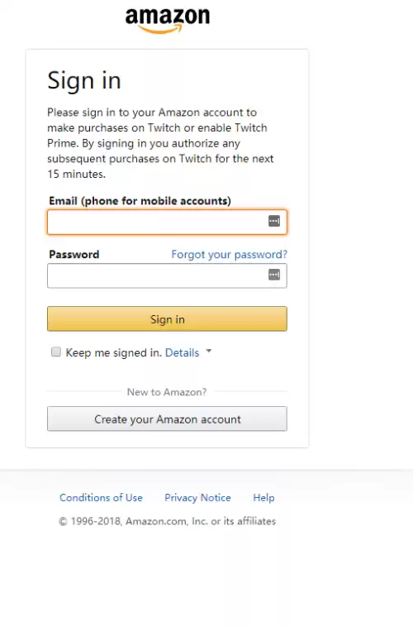Viewport: 413px width, 627px height.
Task: Open Conditions of Use footer link
Action: (x=101, y=497)
